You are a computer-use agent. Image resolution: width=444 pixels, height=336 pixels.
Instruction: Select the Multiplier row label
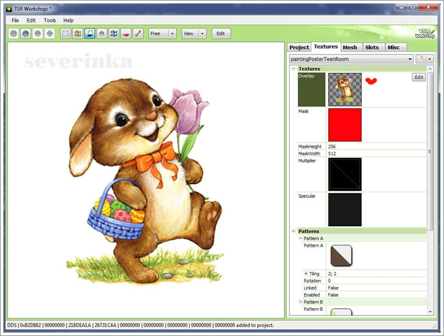(x=307, y=161)
